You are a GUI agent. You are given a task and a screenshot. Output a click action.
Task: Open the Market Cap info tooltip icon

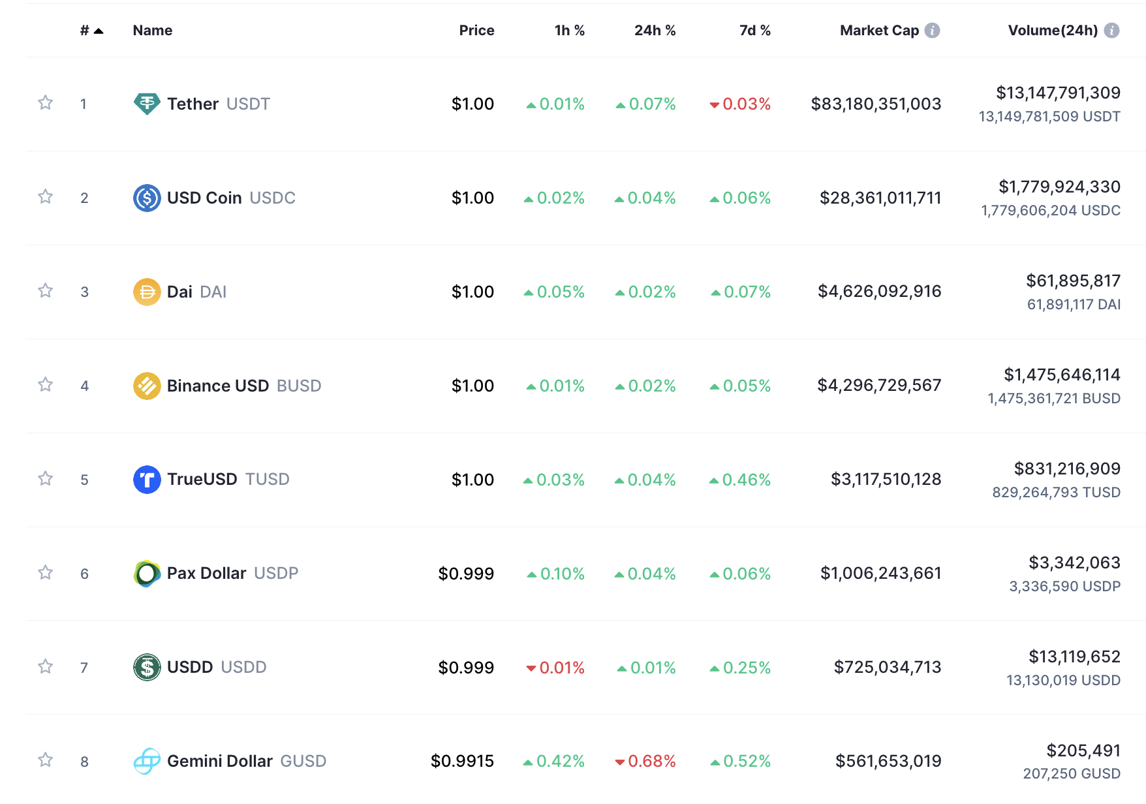click(x=933, y=31)
